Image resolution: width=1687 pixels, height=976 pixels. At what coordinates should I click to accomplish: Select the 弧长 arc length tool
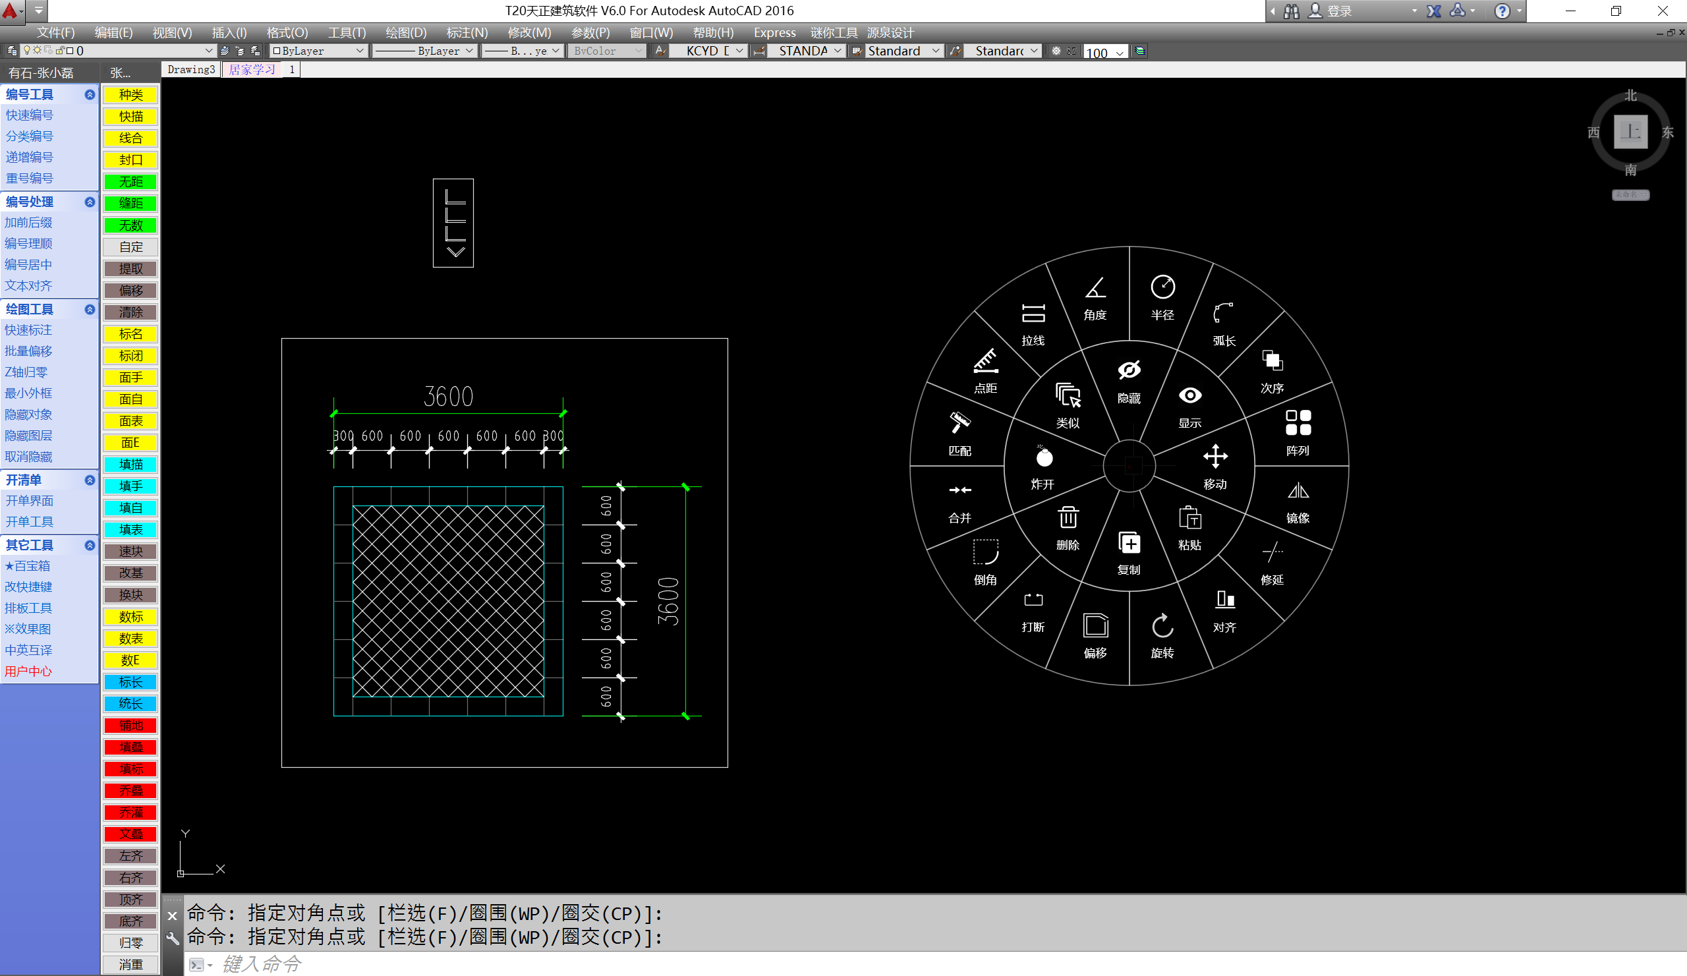(1224, 325)
